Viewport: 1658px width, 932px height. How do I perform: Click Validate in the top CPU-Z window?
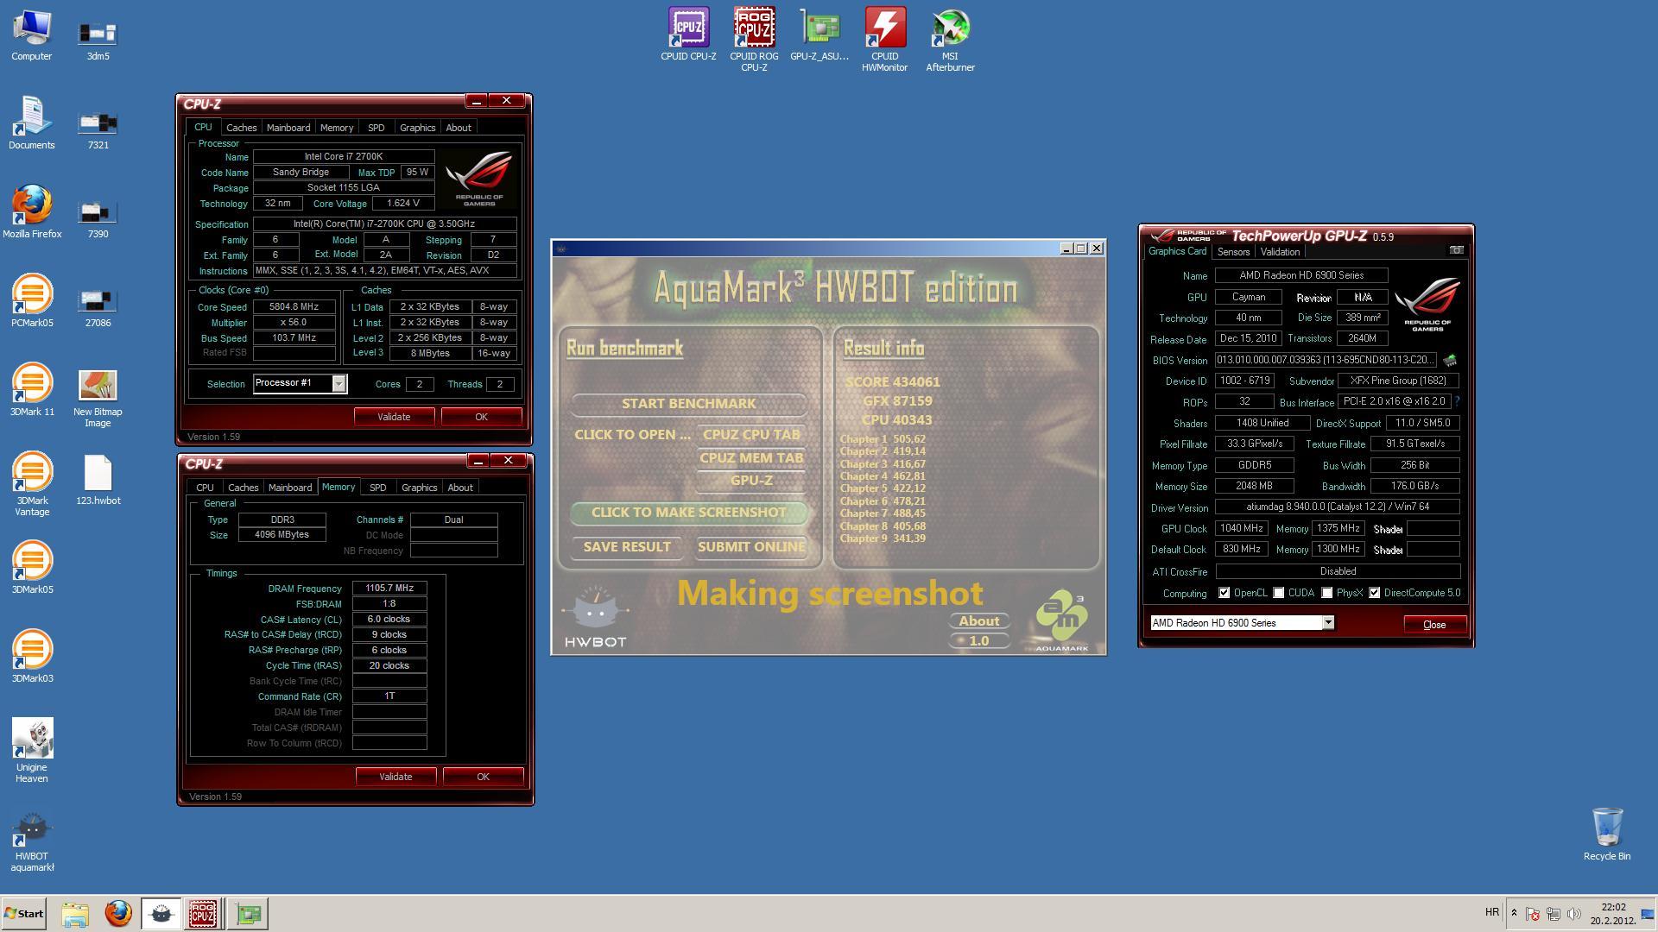click(x=394, y=417)
